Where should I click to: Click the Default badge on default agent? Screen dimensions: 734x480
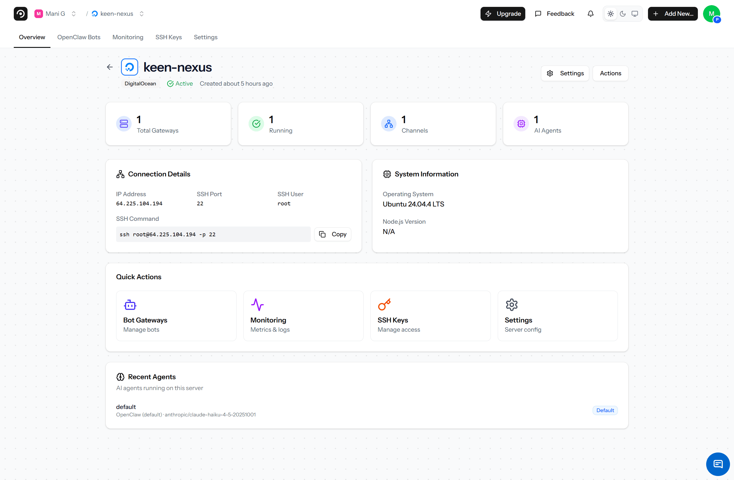pyautogui.click(x=605, y=410)
